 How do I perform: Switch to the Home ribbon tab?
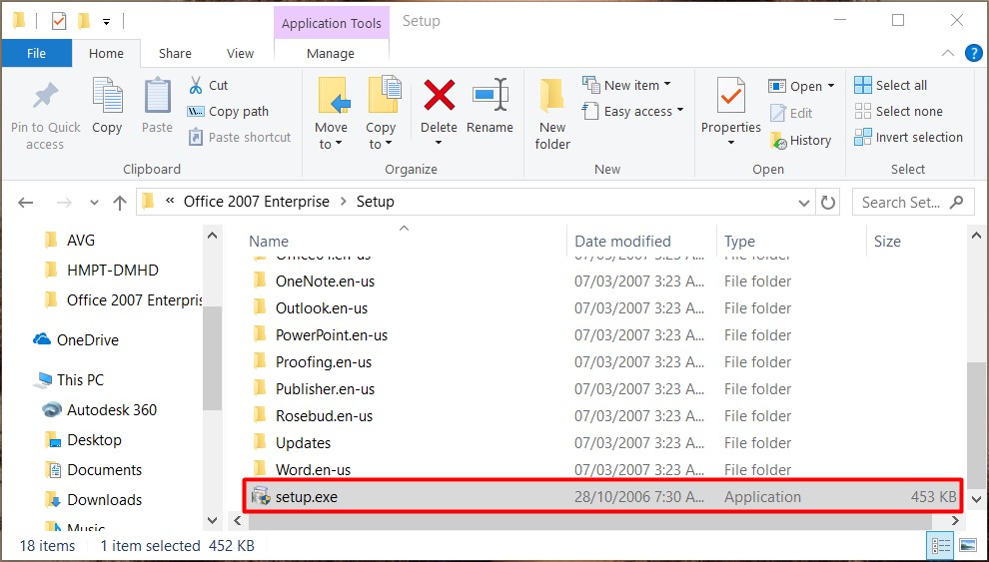coord(106,54)
